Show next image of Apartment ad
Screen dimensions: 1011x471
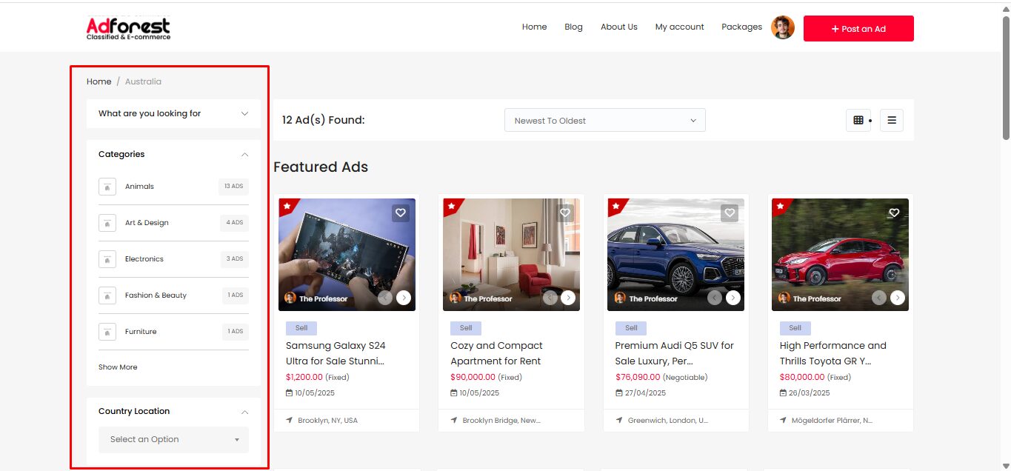click(568, 298)
